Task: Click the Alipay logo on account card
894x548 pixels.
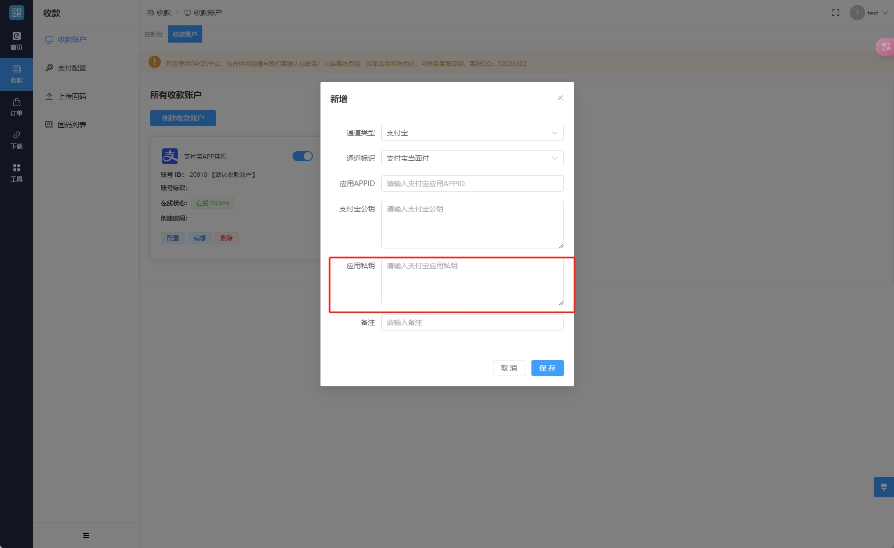Action: (169, 156)
